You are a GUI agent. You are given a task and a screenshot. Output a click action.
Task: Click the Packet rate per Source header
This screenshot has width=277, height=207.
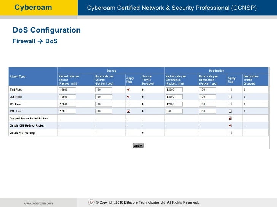click(x=69, y=80)
